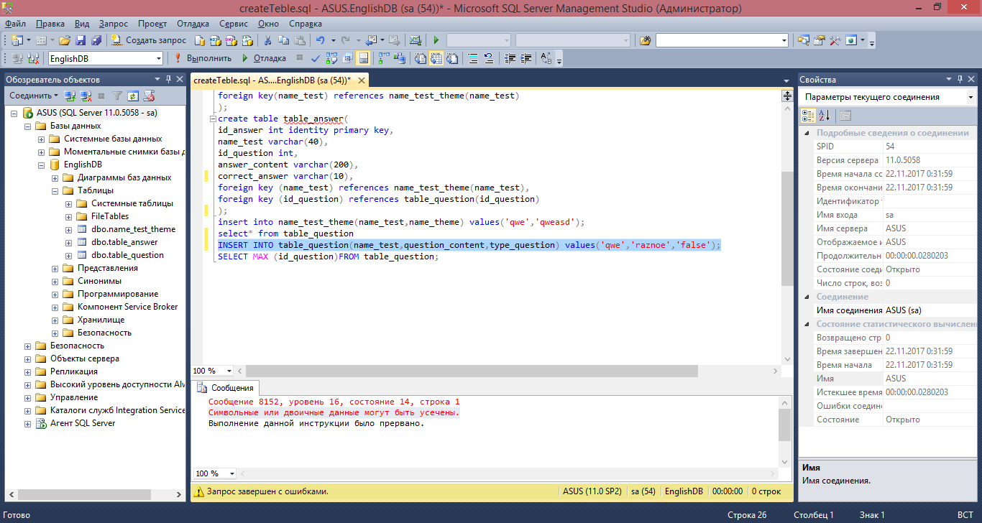Collapse the EnglishDB database node
Screen dimensions: 982x523
pyautogui.click(x=42, y=165)
